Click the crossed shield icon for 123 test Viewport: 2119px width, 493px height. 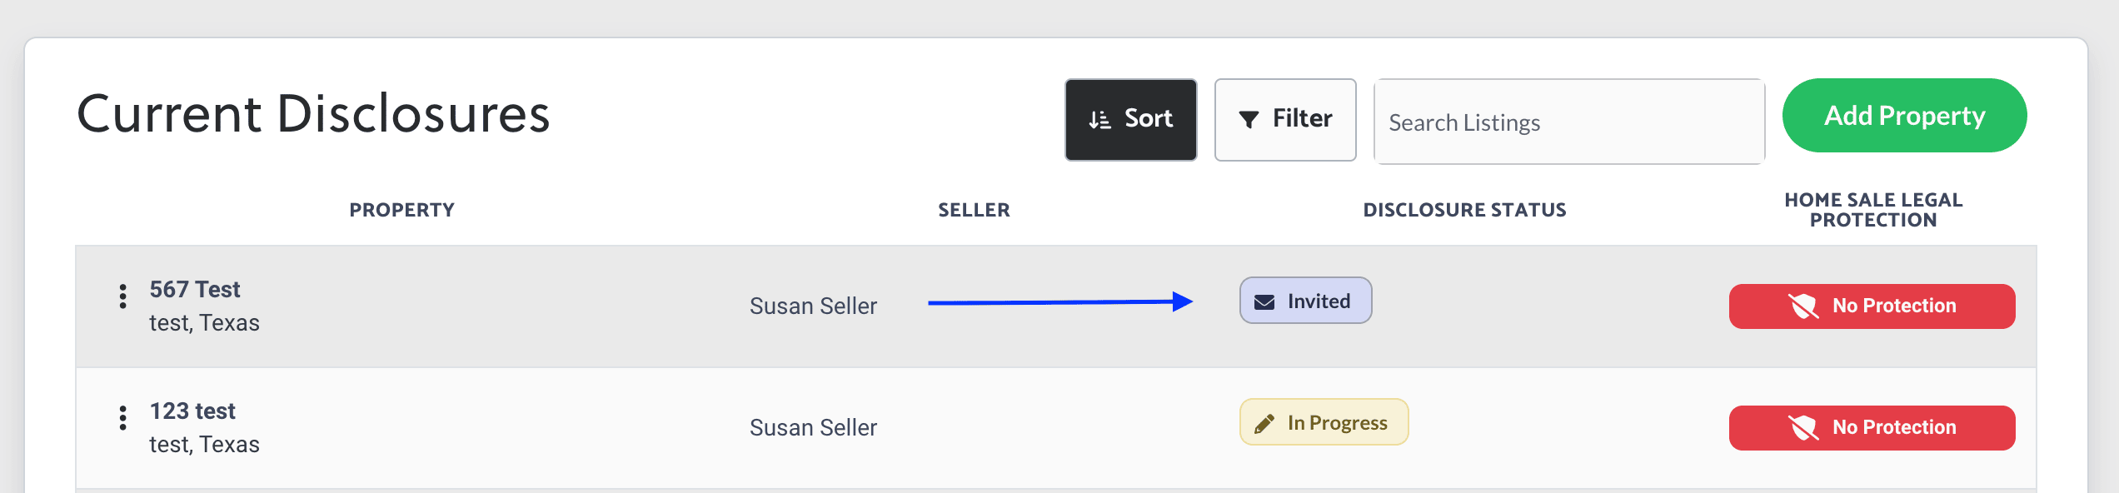pyautogui.click(x=1803, y=428)
